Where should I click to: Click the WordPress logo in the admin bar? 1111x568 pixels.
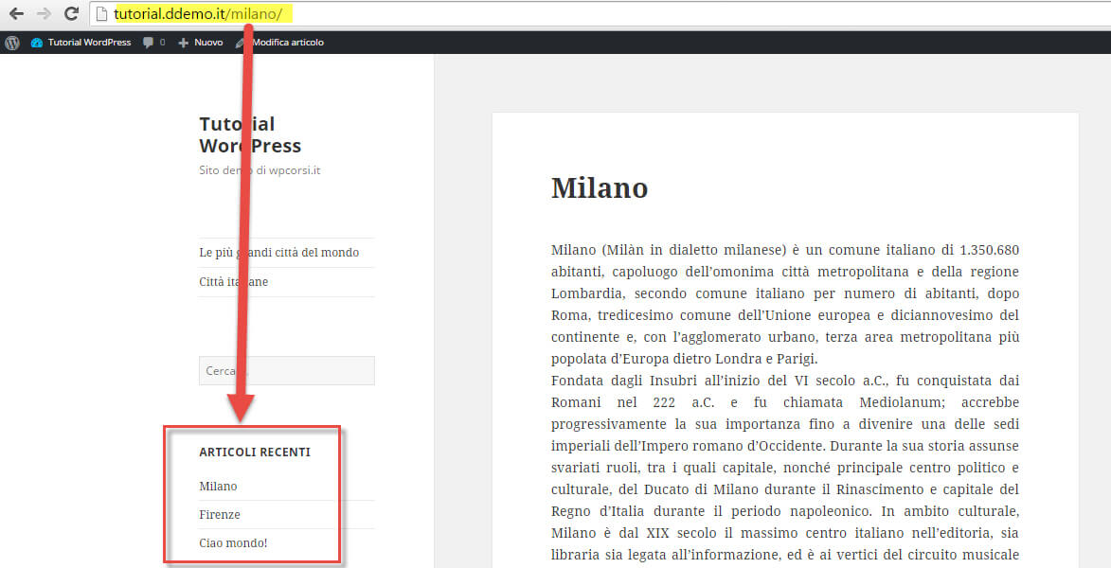point(11,42)
